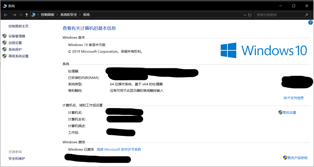
Task: Click the computer icon in the address bar
Action: [x=33, y=15]
